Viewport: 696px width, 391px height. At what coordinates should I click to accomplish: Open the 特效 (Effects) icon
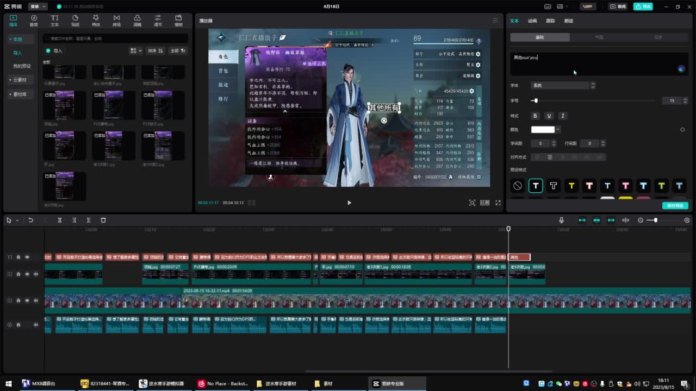coord(96,21)
